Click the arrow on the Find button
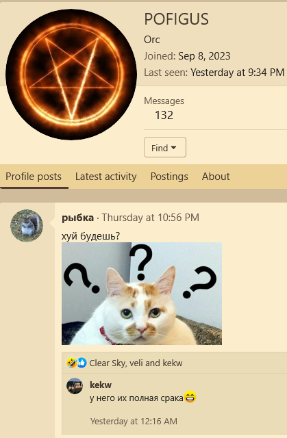287x438 pixels. click(x=173, y=148)
